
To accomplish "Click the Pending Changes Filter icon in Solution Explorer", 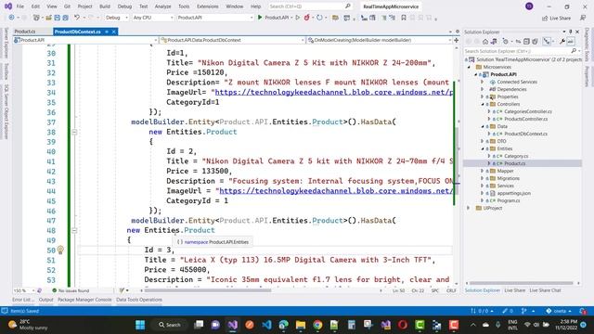I will [x=505, y=41].
